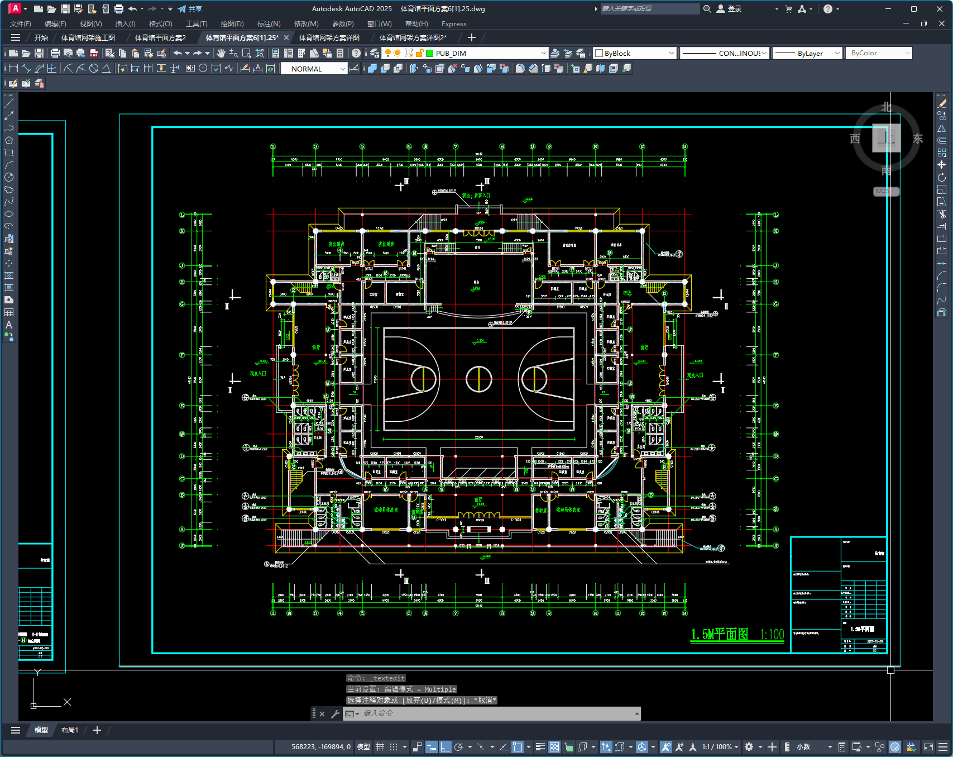The height and width of the screenshot is (757, 953).
Task: Click the WCS label under ViewCube
Action: [886, 191]
